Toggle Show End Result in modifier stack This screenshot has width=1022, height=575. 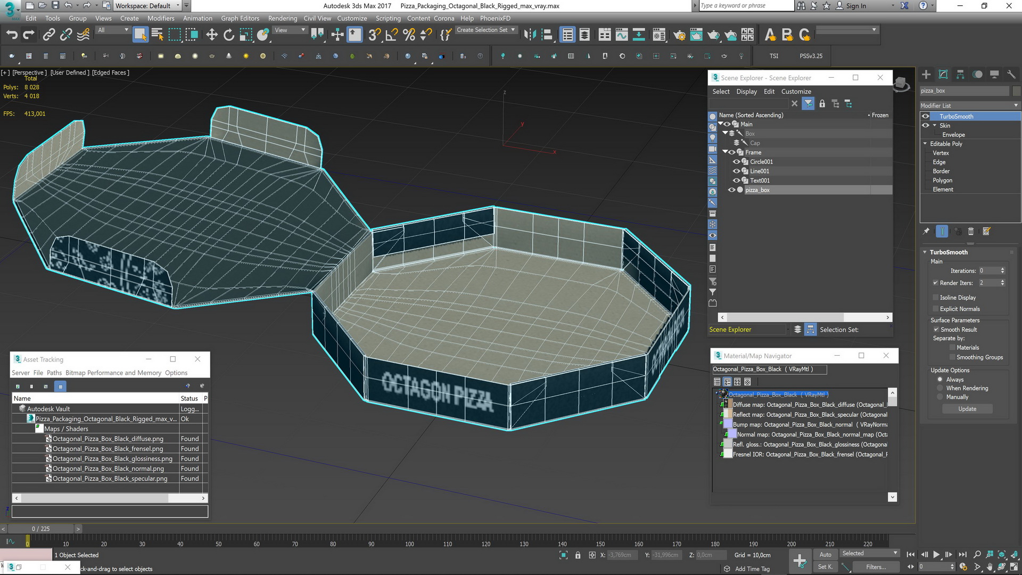[x=942, y=231]
